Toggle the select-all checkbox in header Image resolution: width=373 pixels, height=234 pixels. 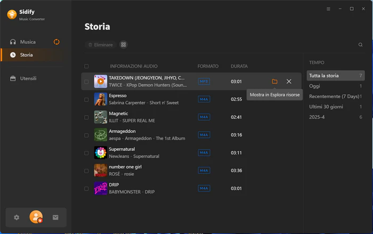(86, 66)
